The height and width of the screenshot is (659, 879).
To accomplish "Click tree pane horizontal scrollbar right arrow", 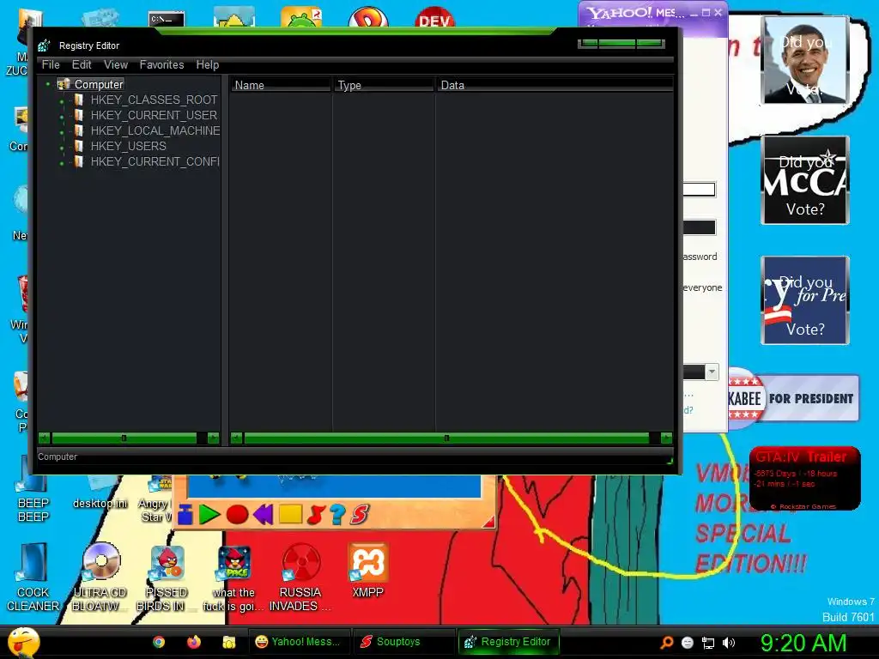I will click(213, 438).
